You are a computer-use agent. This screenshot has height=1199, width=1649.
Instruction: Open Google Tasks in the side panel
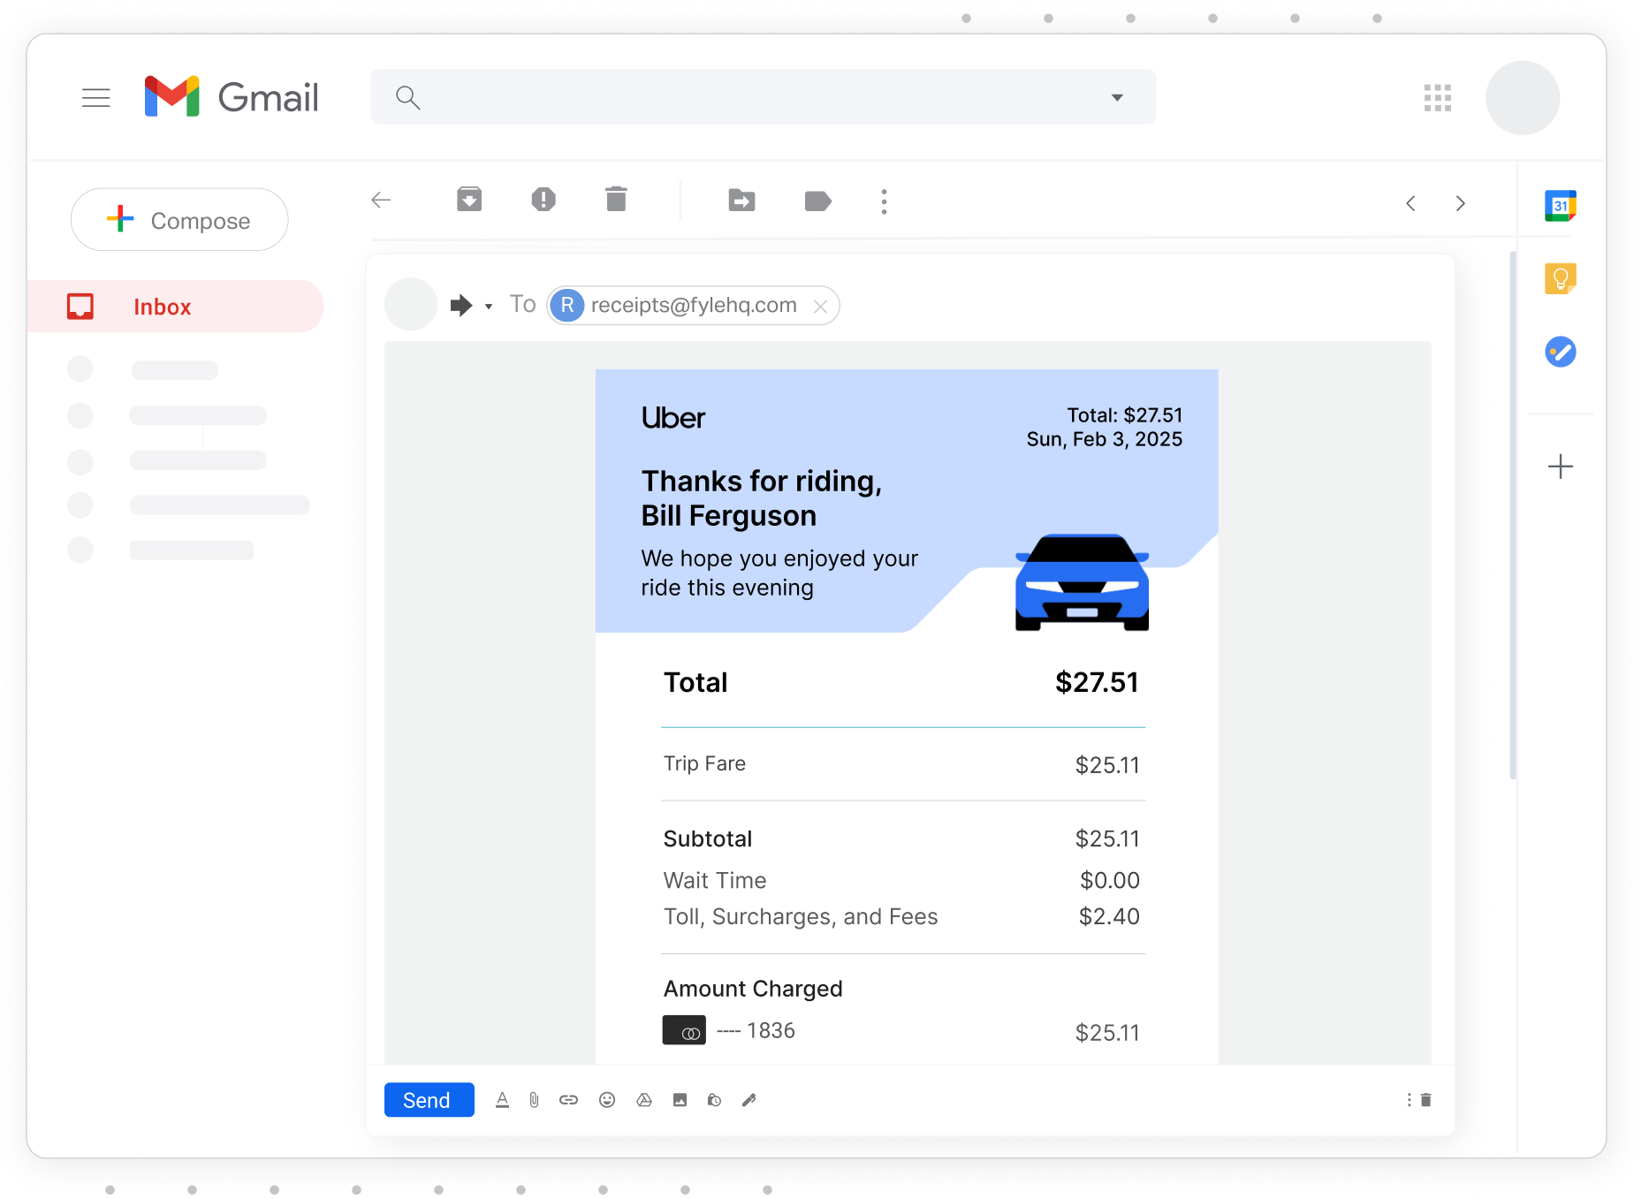(1561, 352)
